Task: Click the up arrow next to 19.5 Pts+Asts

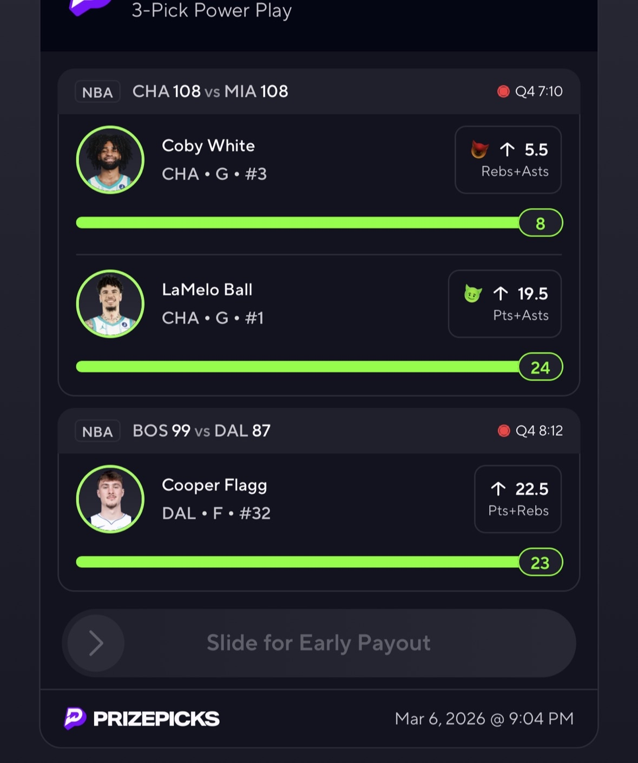Action: pos(501,294)
